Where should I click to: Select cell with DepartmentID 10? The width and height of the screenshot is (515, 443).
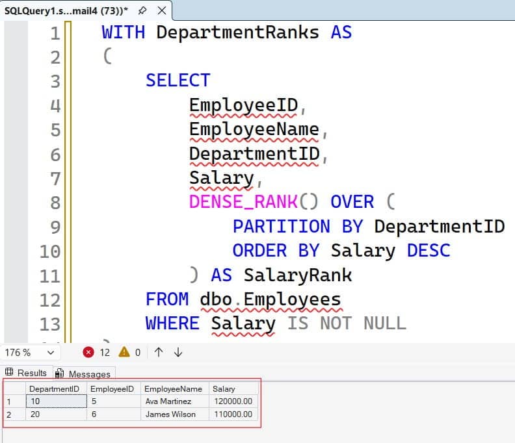point(56,401)
